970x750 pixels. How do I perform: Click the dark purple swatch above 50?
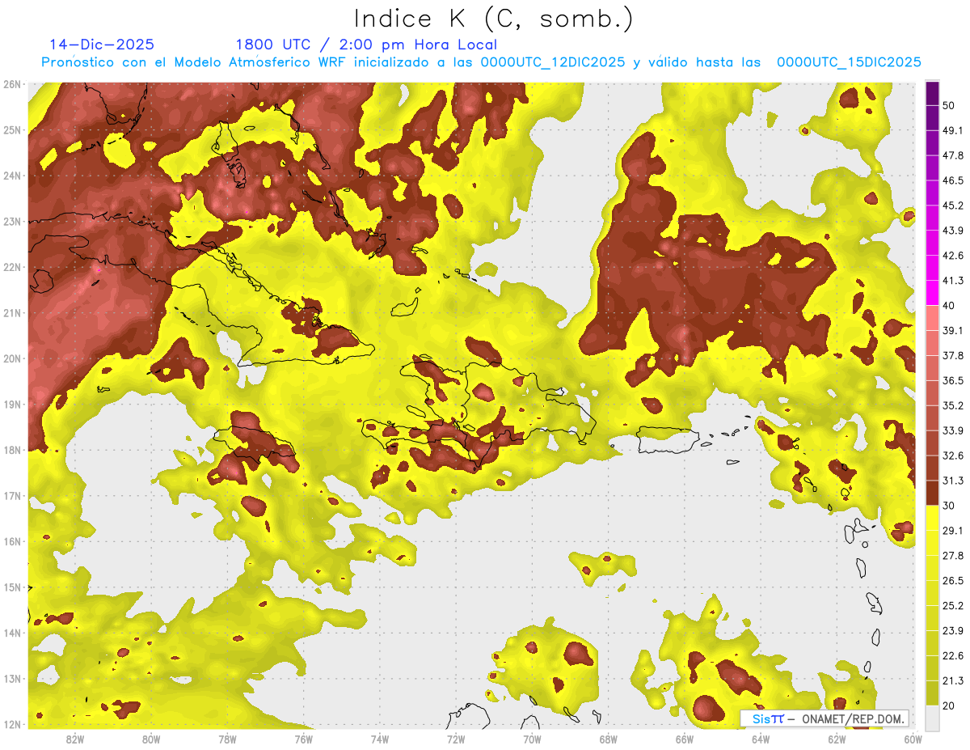(x=932, y=94)
